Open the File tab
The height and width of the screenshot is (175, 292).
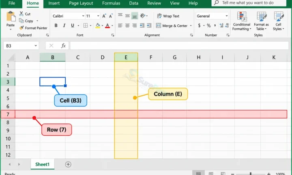pos(12,3)
